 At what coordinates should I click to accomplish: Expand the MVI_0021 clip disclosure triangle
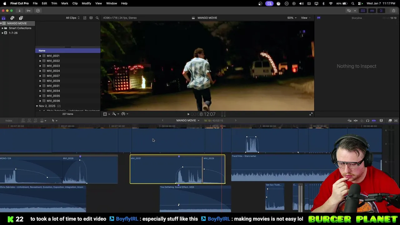tap(40, 56)
